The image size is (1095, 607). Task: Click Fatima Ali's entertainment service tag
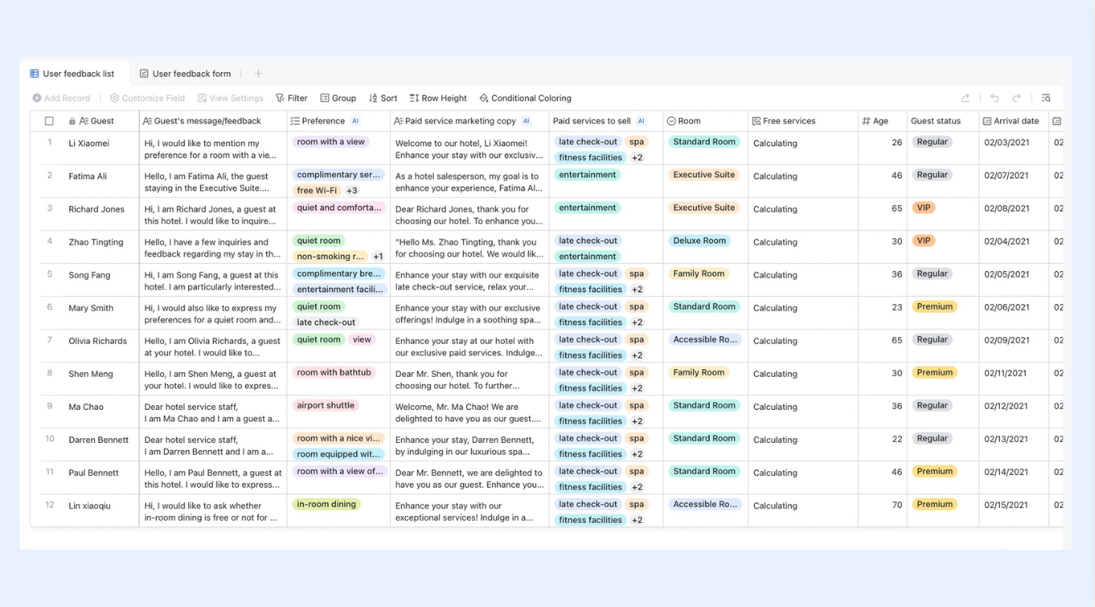point(588,175)
